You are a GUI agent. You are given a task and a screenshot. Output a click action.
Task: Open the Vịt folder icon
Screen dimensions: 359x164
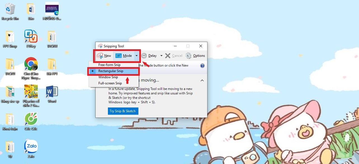click(x=10, y=149)
